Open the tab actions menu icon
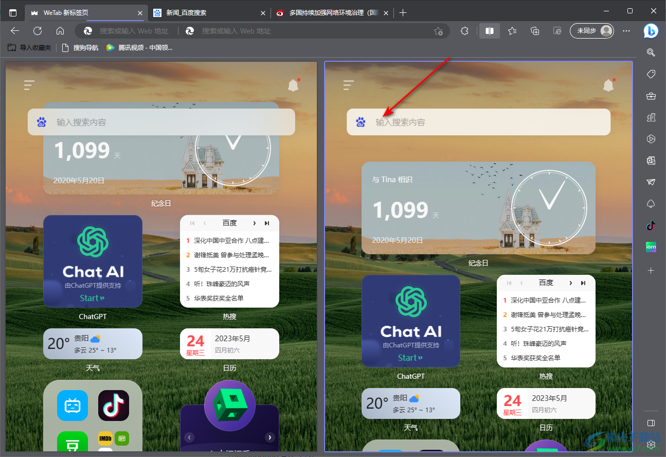666x457 pixels. click(x=13, y=13)
